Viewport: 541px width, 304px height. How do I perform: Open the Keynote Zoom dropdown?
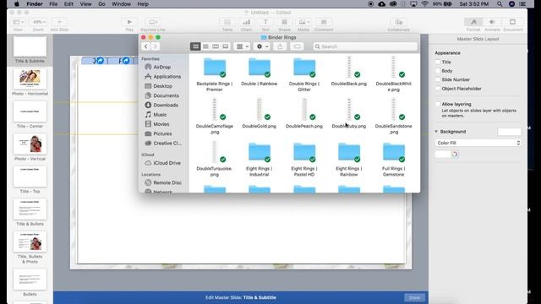coord(39,22)
